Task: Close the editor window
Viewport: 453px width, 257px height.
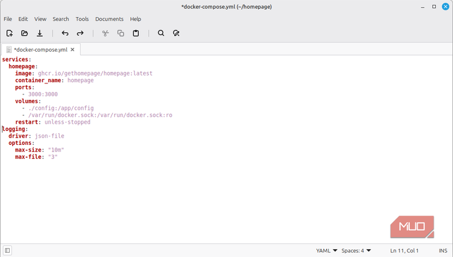Action: point(446,7)
